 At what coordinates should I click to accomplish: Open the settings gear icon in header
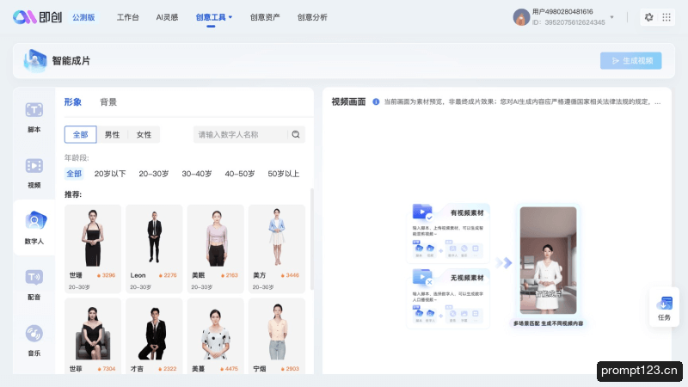(x=649, y=17)
